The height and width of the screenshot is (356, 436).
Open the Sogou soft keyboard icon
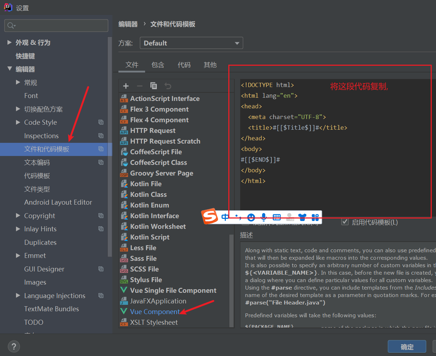click(x=277, y=217)
